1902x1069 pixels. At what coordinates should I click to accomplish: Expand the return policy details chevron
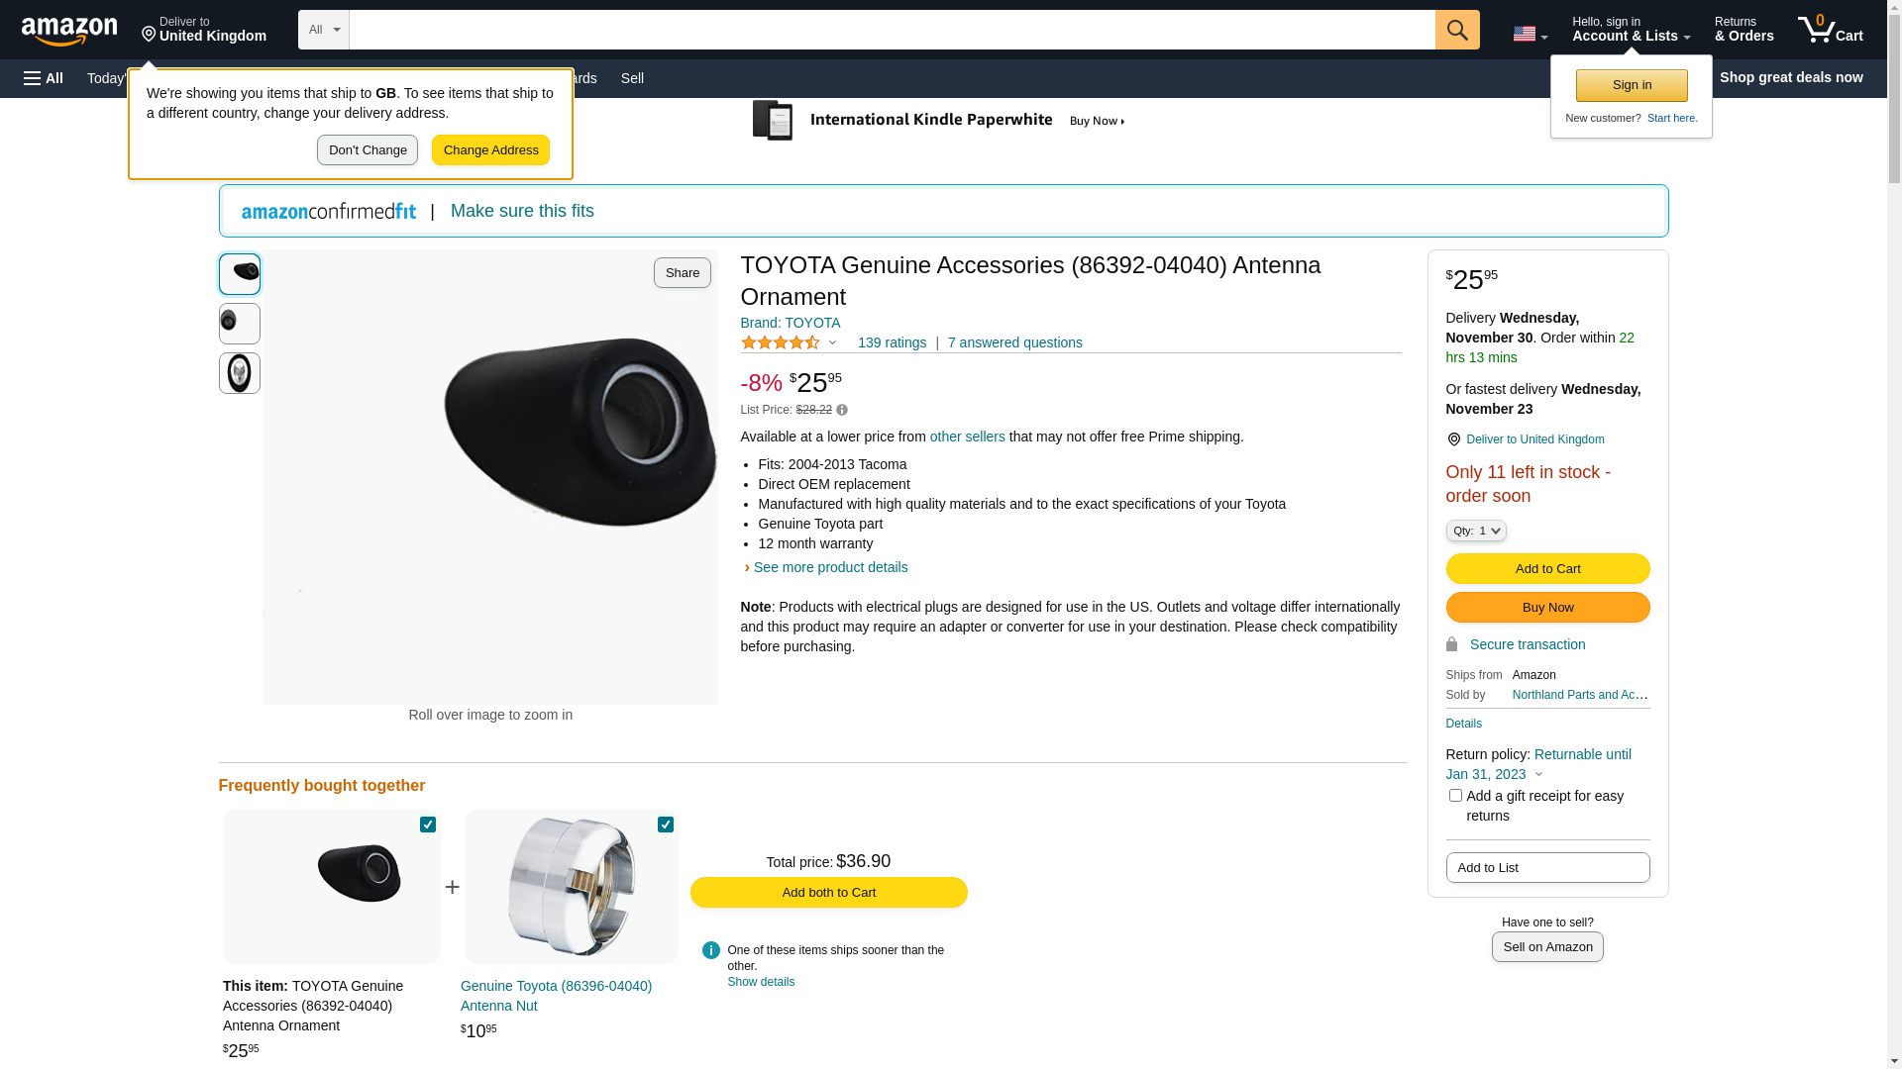click(x=1538, y=775)
